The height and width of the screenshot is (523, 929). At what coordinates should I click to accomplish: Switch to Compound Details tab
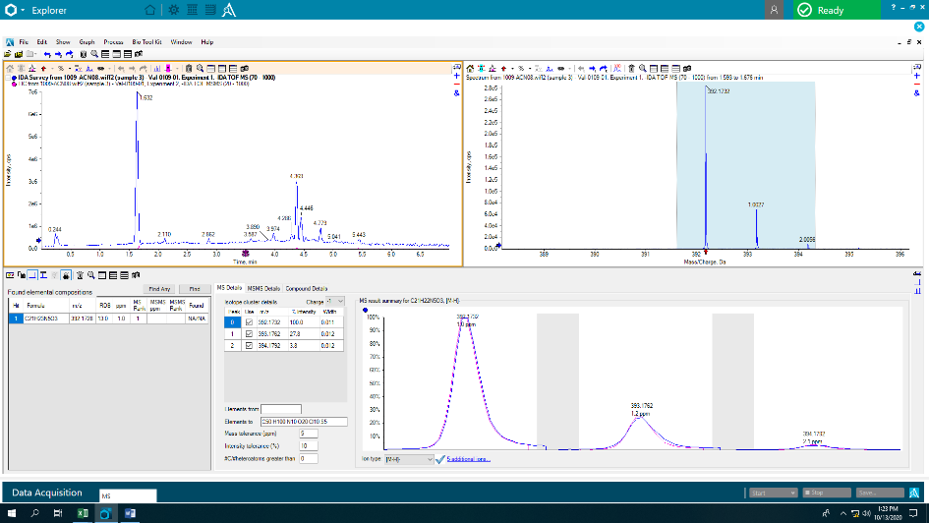[307, 288]
